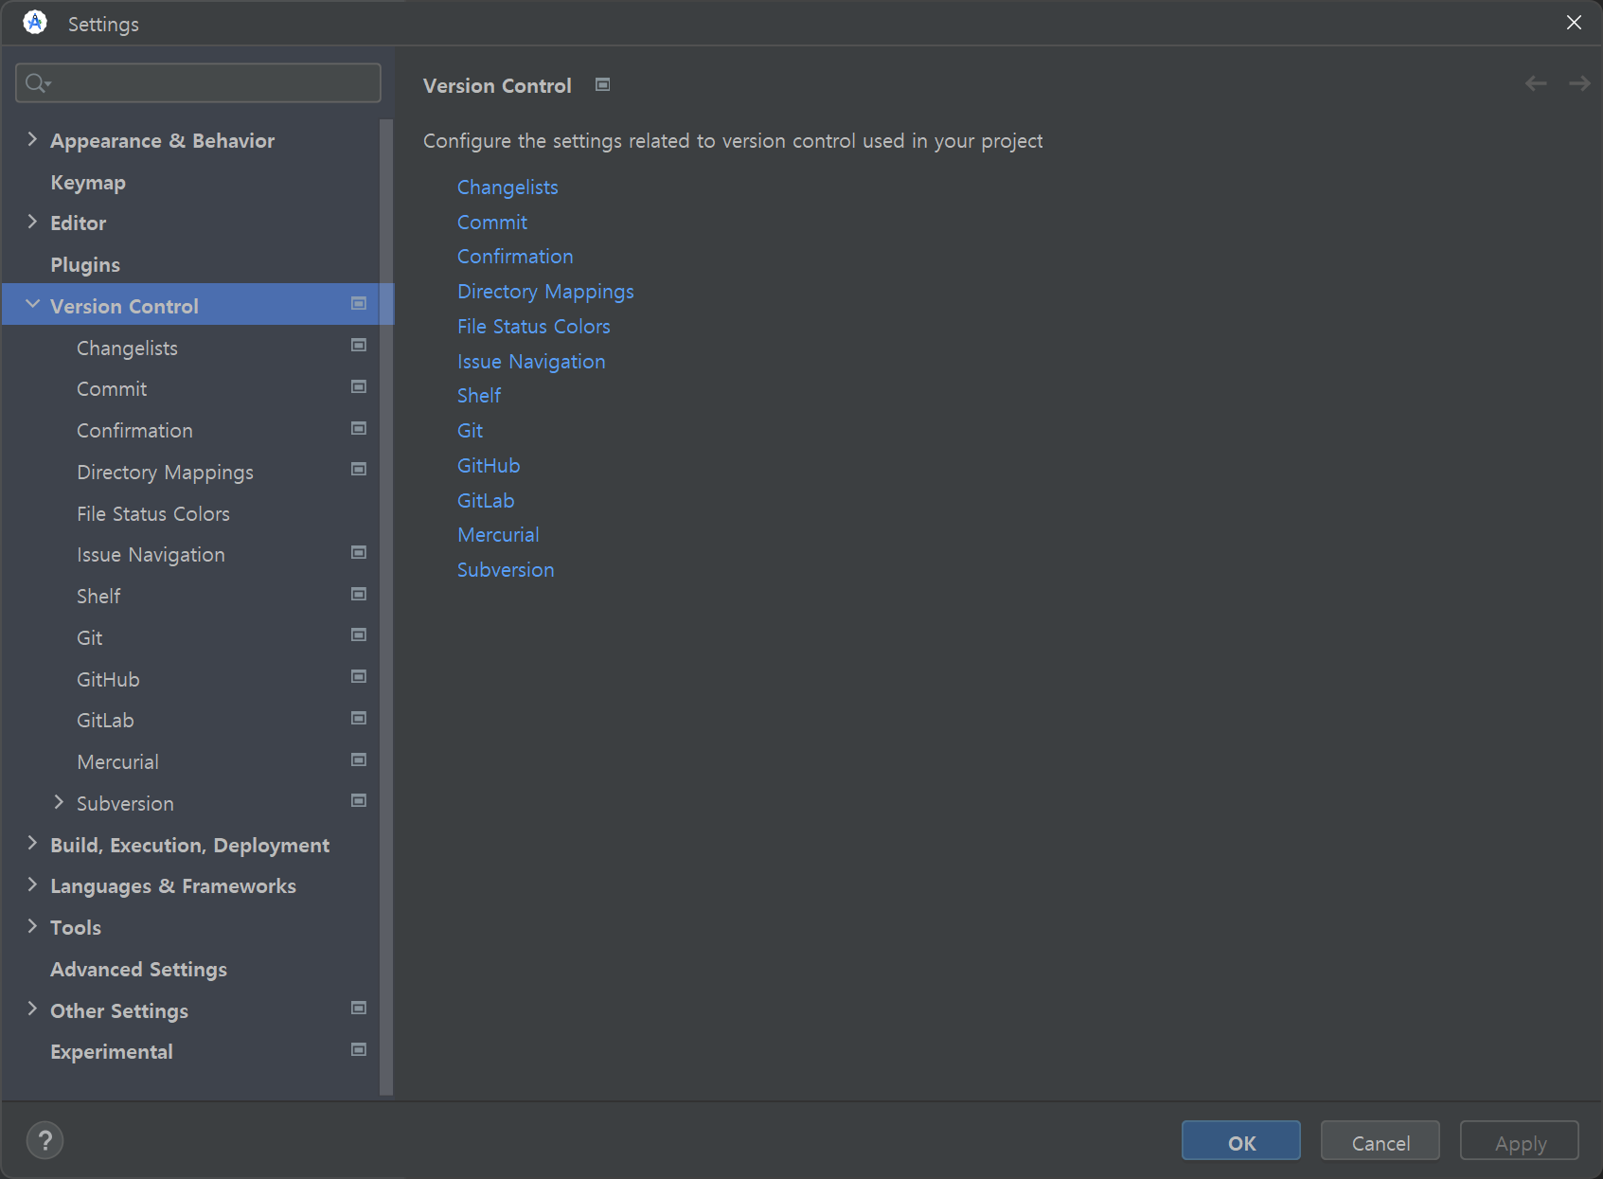Click the OK button

click(1241, 1141)
